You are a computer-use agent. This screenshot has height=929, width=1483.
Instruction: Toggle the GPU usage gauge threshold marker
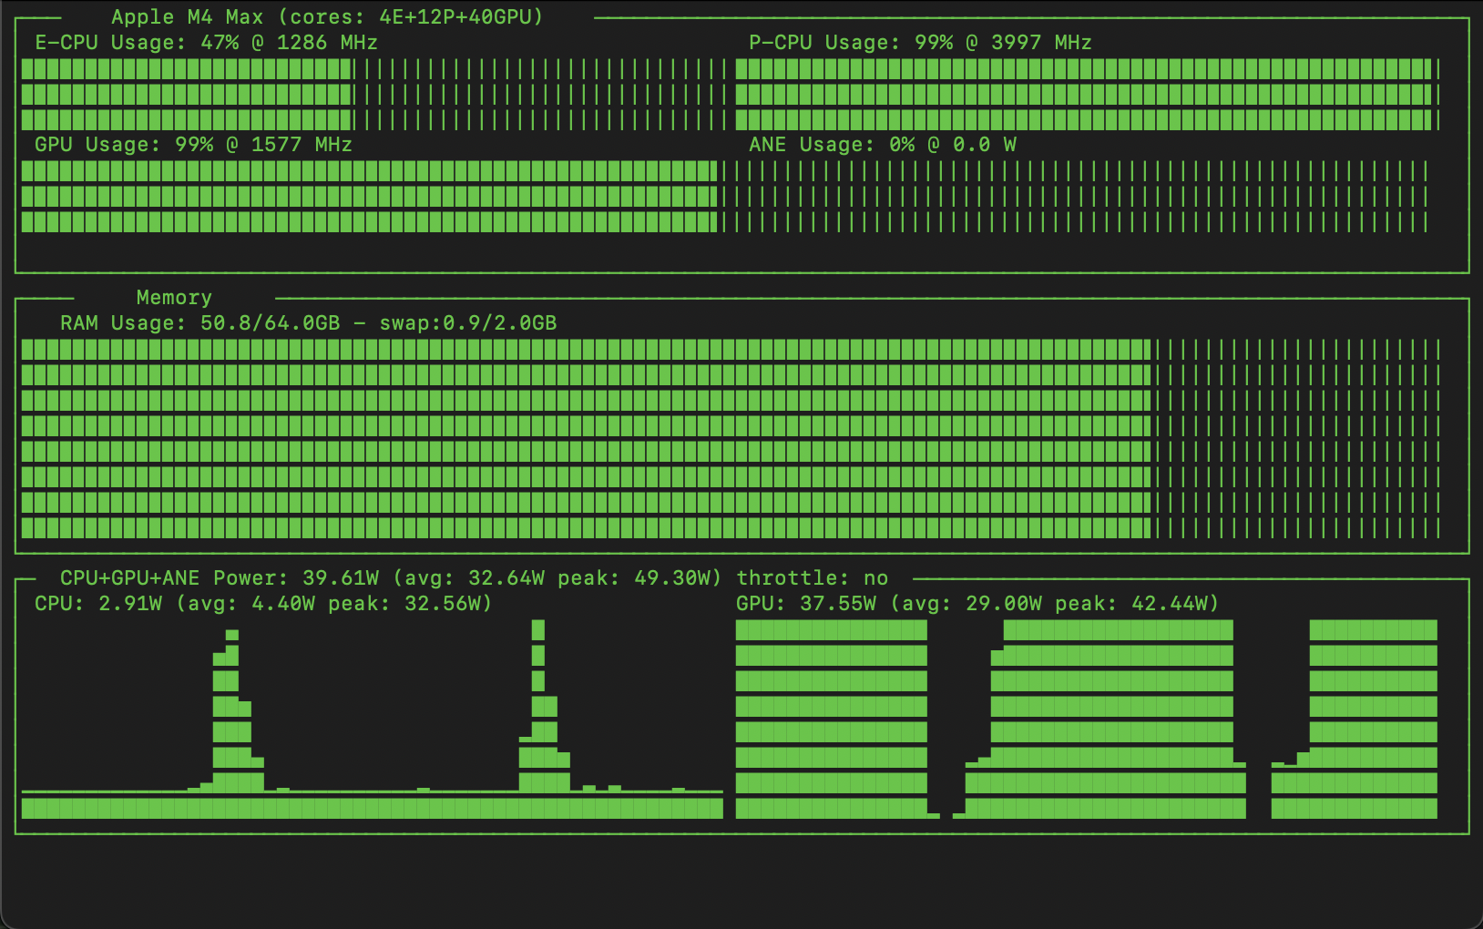tap(720, 196)
